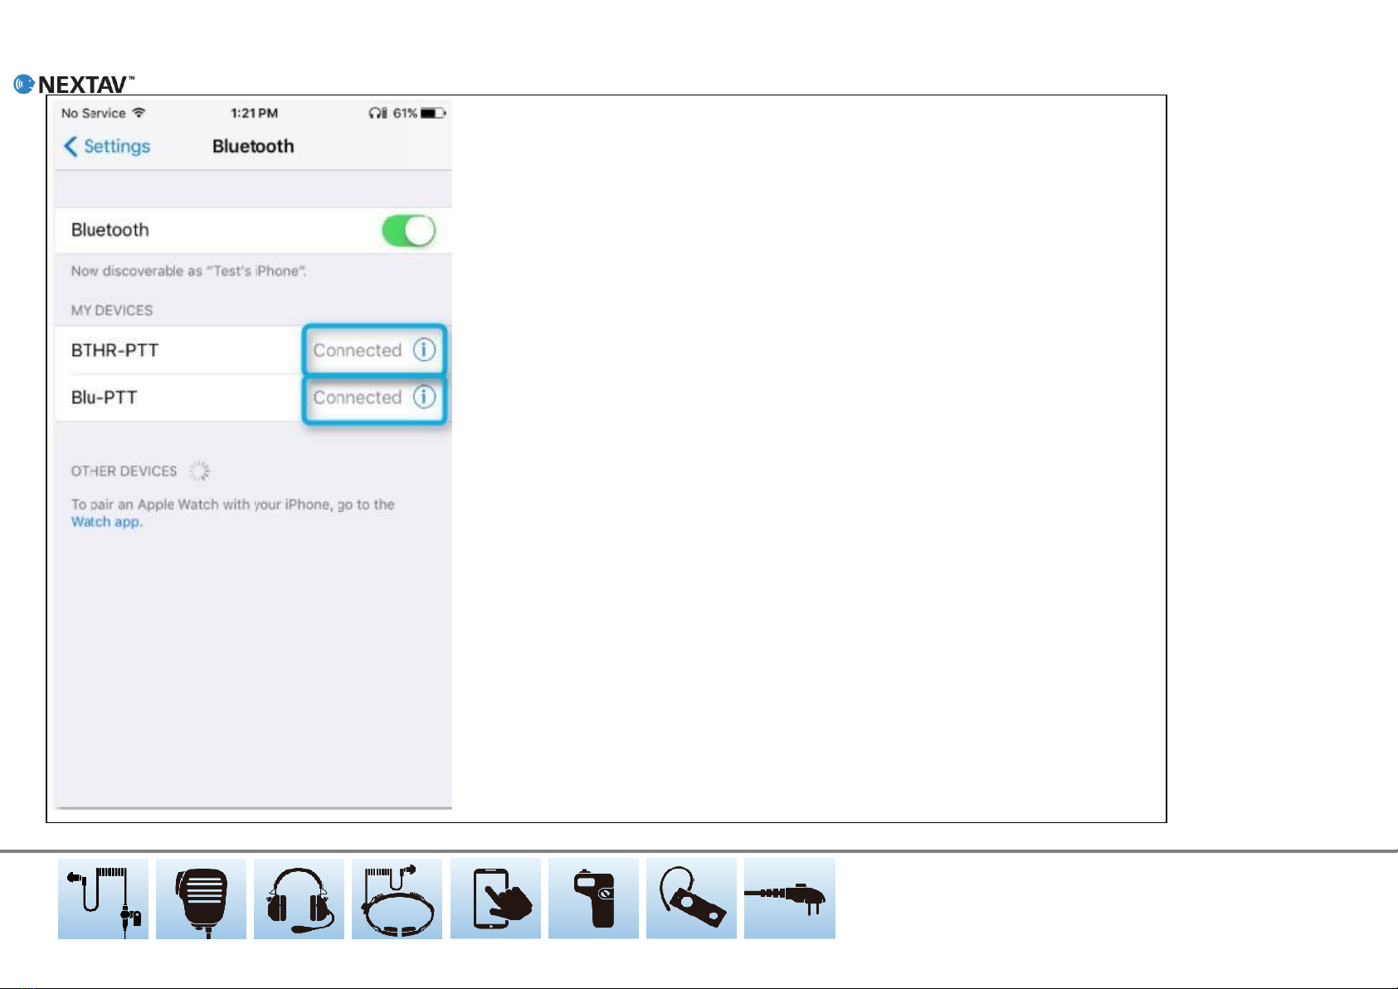Click the Bluetooth page title
The height and width of the screenshot is (989, 1398).
[253, 147]
